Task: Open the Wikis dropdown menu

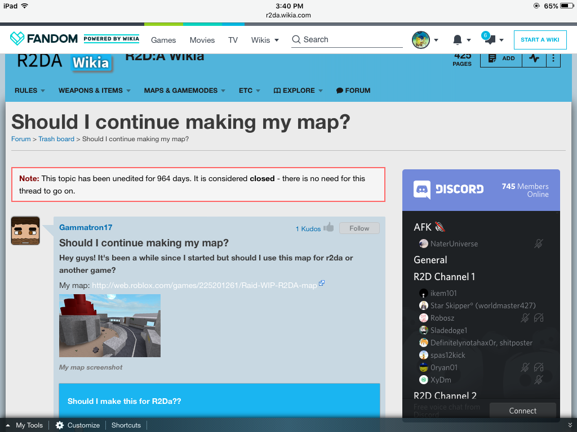Action: click(x=265, y=40)
